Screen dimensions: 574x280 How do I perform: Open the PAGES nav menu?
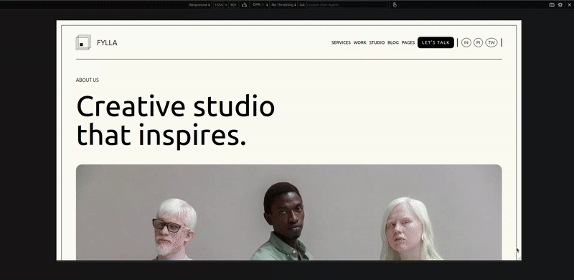(x=408, y=42)
